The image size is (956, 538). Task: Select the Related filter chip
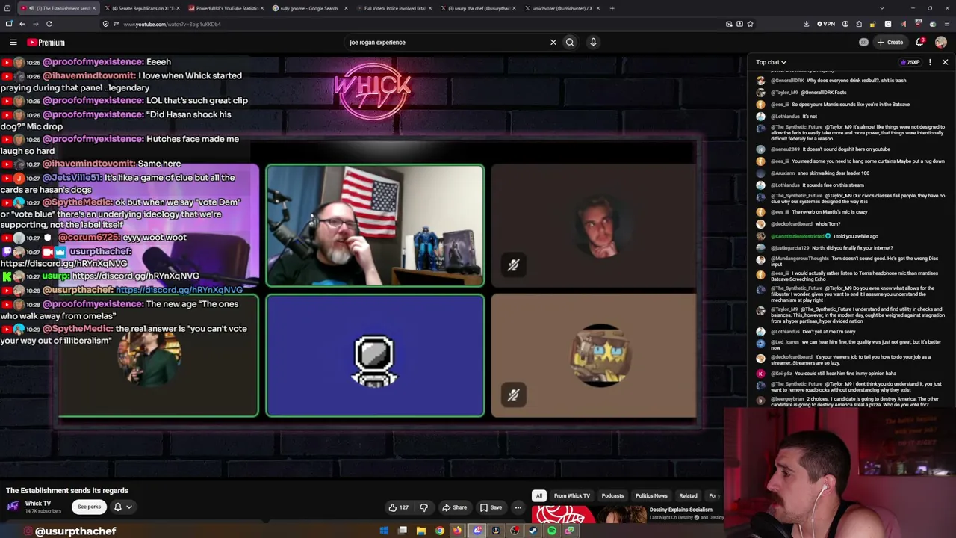(688, 495)
